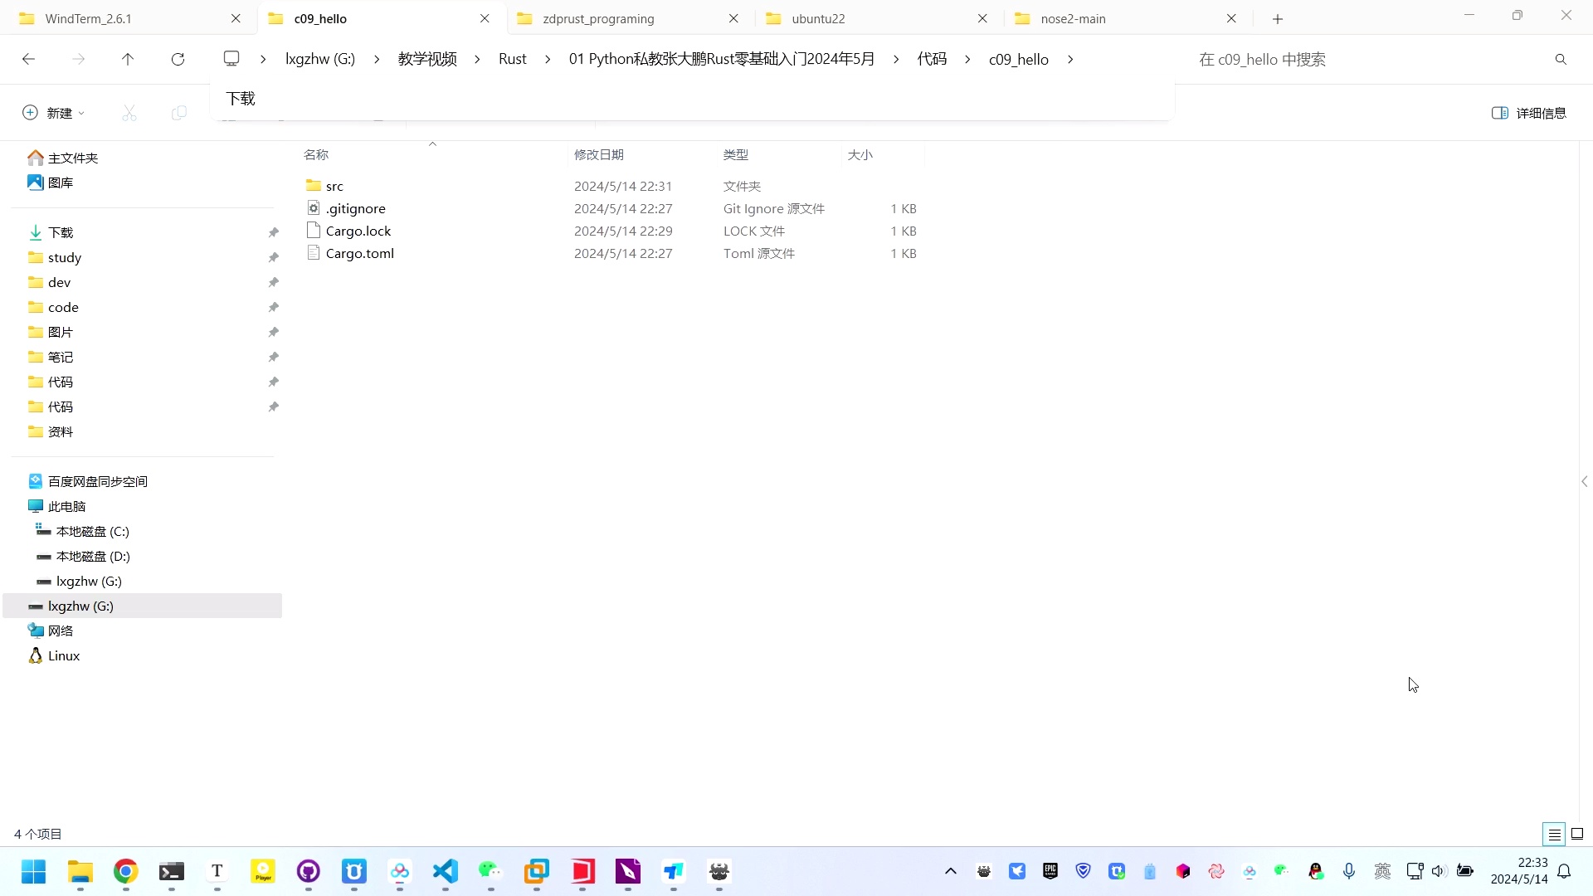Switch to details view at bottom right
Viewport: 1593px width, 896px height.
1554,834
